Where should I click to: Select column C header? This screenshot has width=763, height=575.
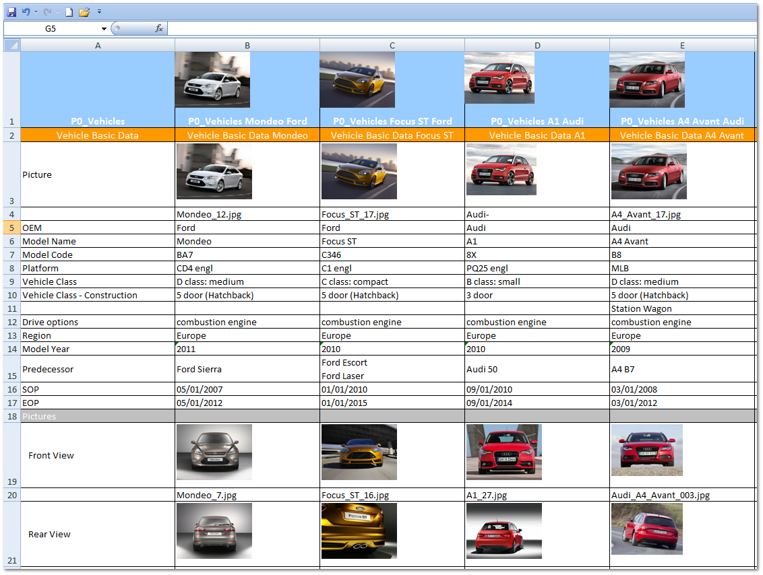[392, 45]
